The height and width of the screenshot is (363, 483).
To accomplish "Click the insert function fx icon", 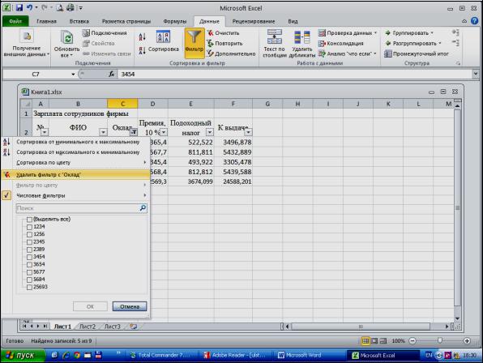I will click(112, 74).
